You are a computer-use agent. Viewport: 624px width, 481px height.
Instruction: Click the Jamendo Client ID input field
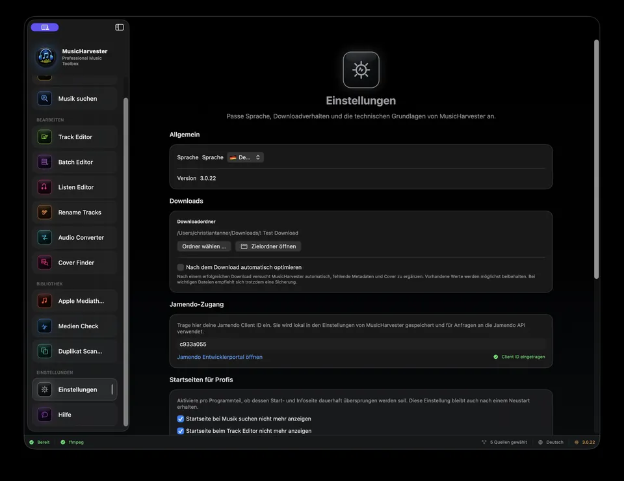point(361,344)
